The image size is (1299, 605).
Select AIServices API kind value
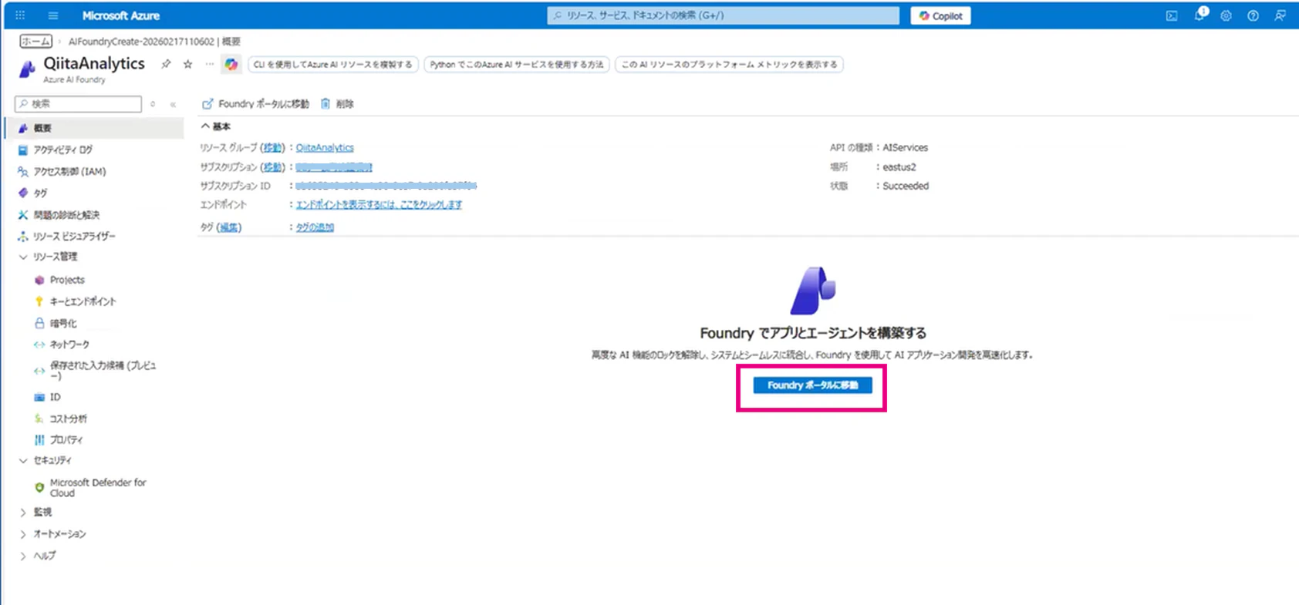tap(905, 147)
